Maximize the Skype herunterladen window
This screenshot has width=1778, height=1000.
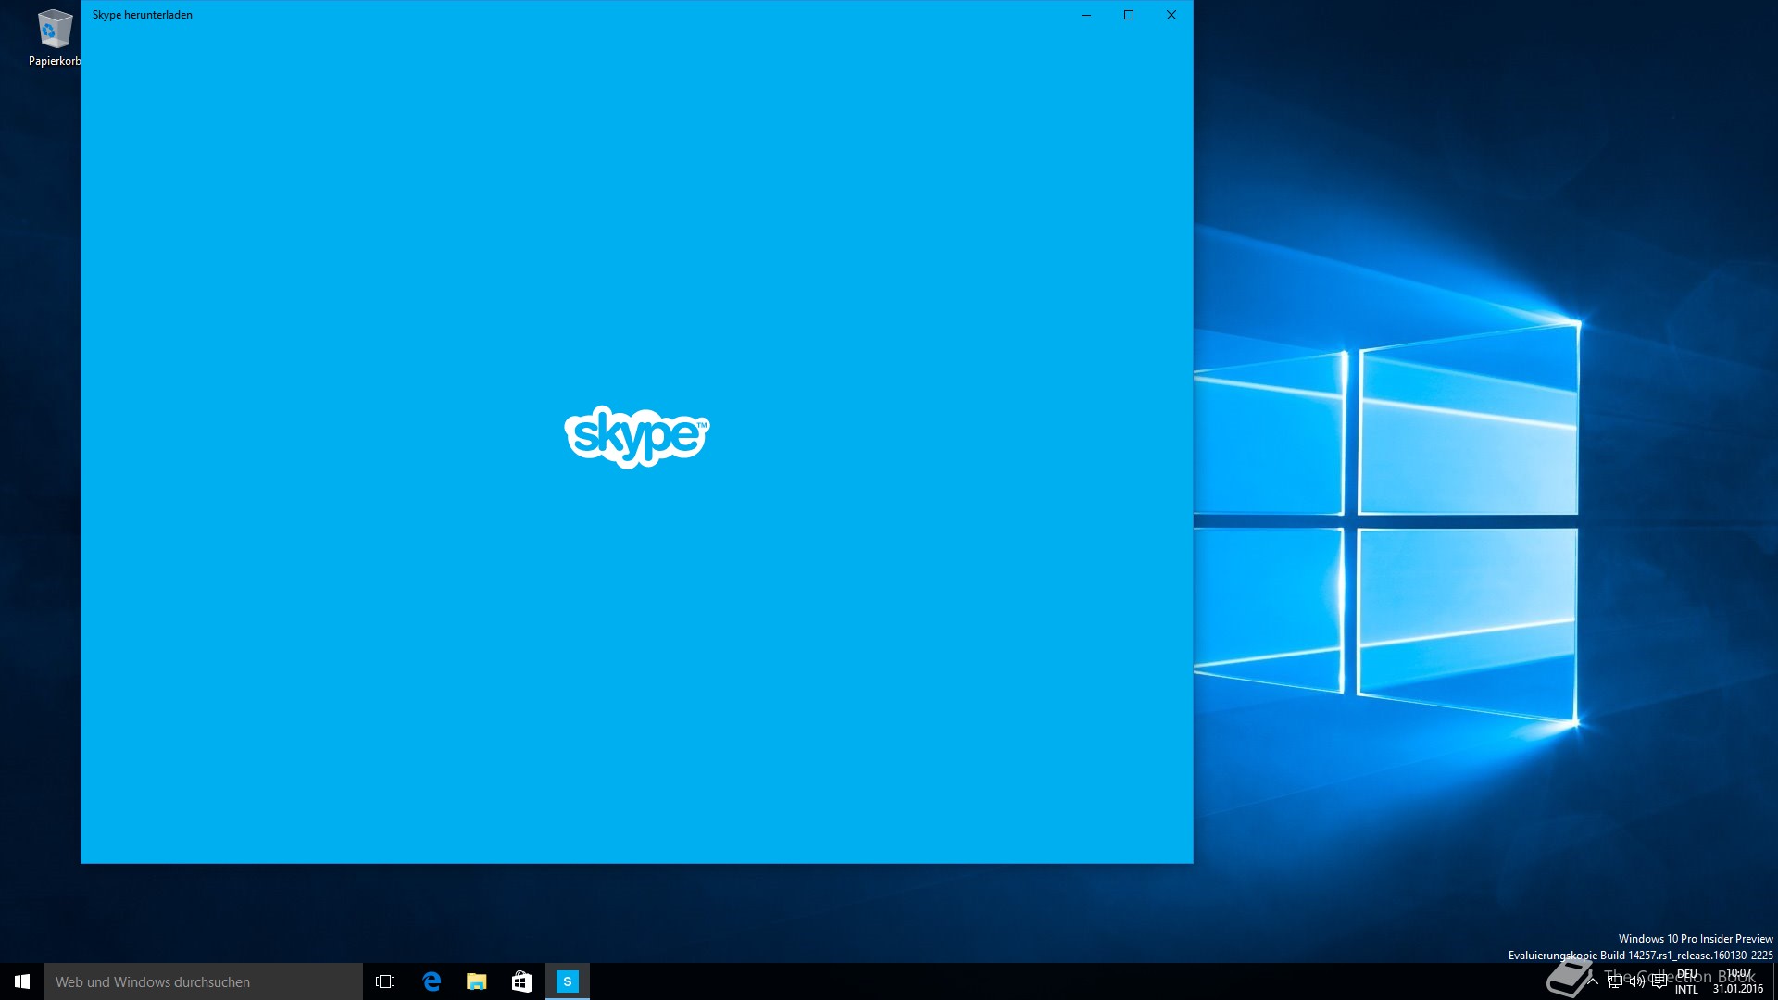[x=1129, y=15]
